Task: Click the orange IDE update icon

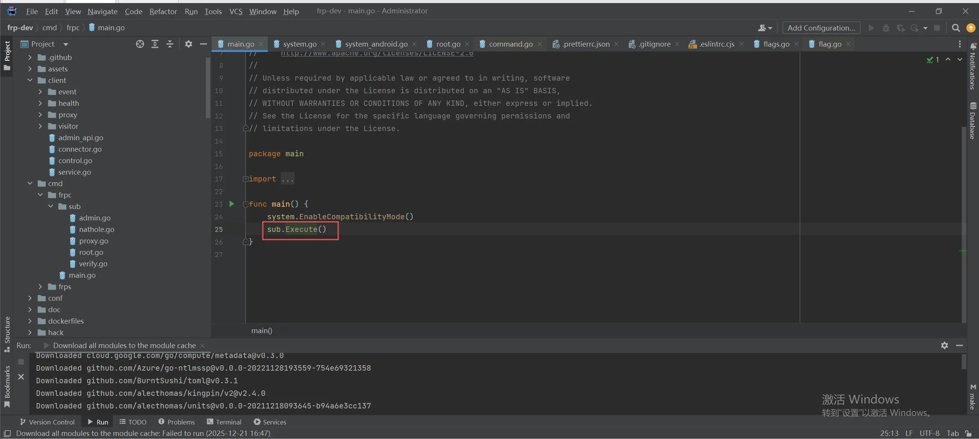Action: (x=971, y=28)
